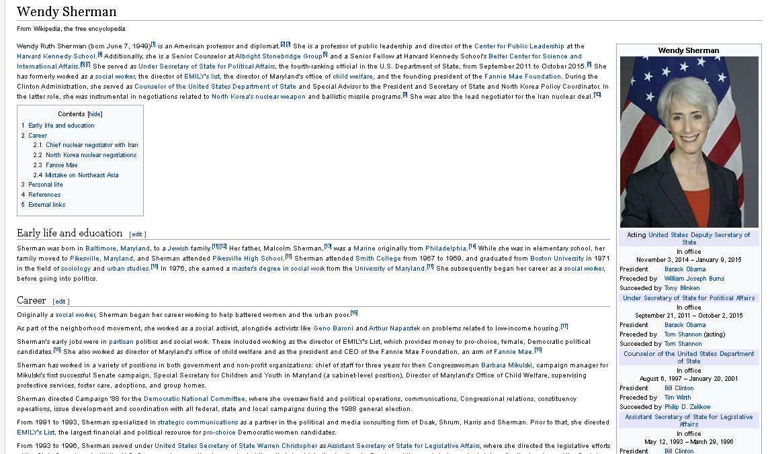Go to 'North Korea nuclear negotiations' contents entry

tap(91, 155)
